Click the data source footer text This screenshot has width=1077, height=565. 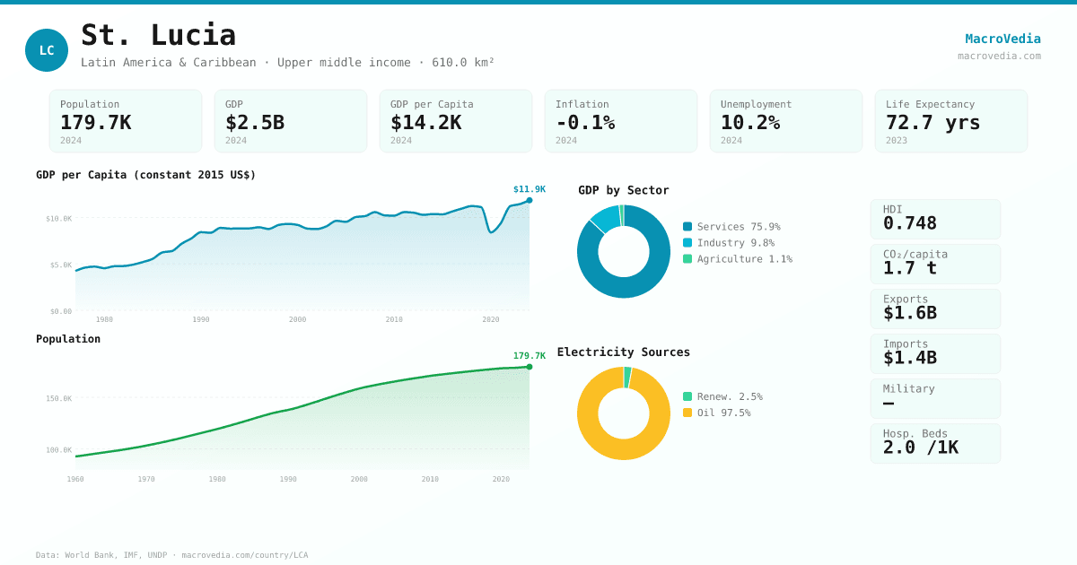click(x=171, y=555)
